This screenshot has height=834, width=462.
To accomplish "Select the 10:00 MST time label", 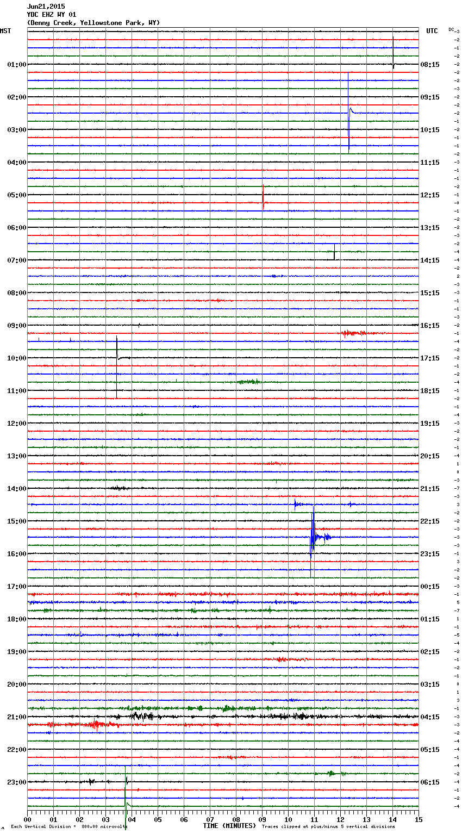I will (17, 358).
